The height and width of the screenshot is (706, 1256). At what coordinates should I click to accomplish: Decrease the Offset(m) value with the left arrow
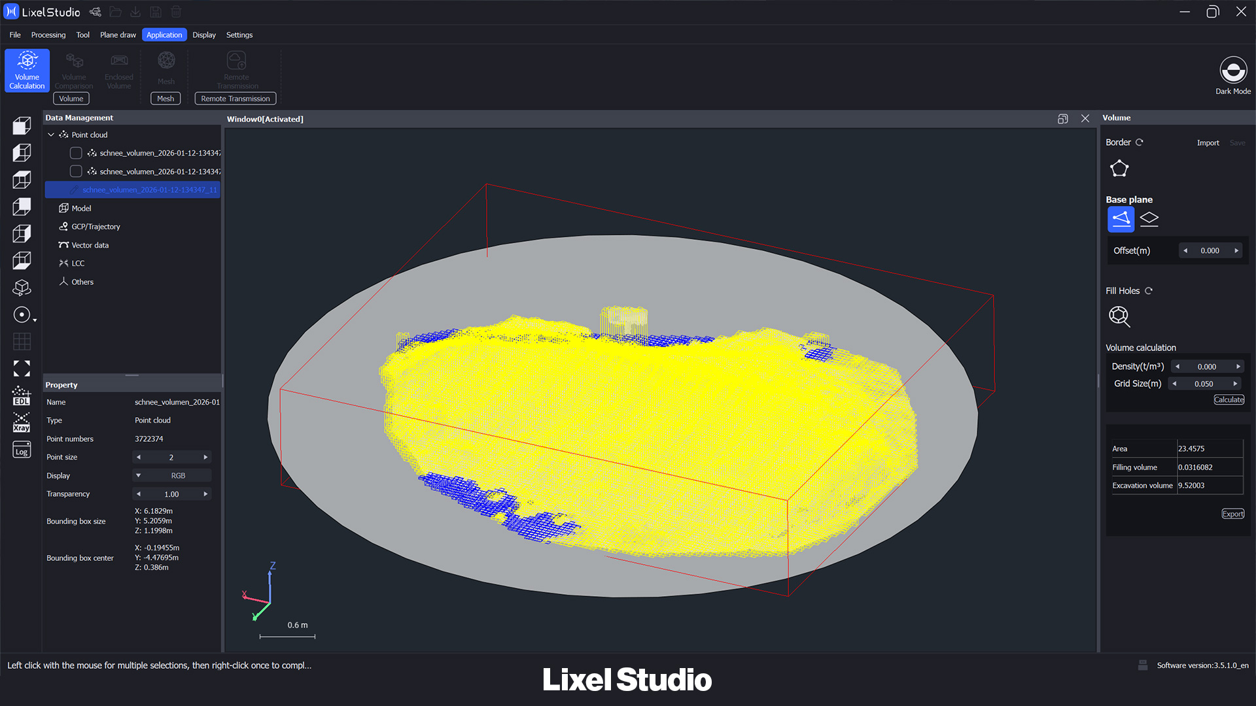(1185, 250)
